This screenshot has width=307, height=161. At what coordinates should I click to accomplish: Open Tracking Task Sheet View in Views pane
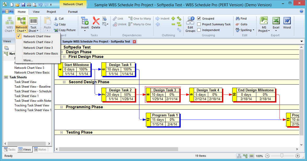32,105
